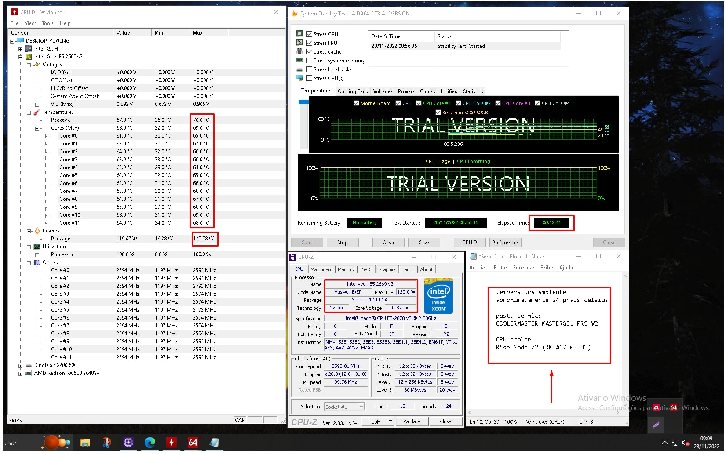Screen dimensions: 726x454
Task: Expand the VID (Max) node
Action: click(37, 105)
